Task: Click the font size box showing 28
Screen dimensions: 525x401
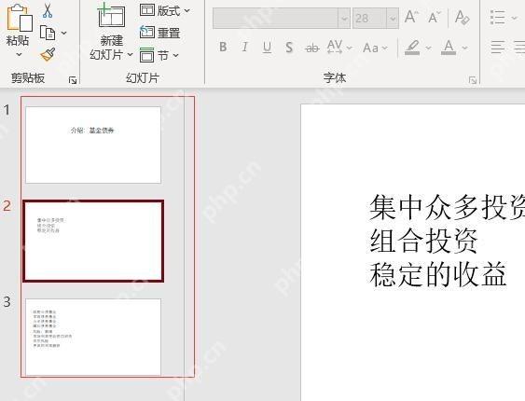Action: 369,18
